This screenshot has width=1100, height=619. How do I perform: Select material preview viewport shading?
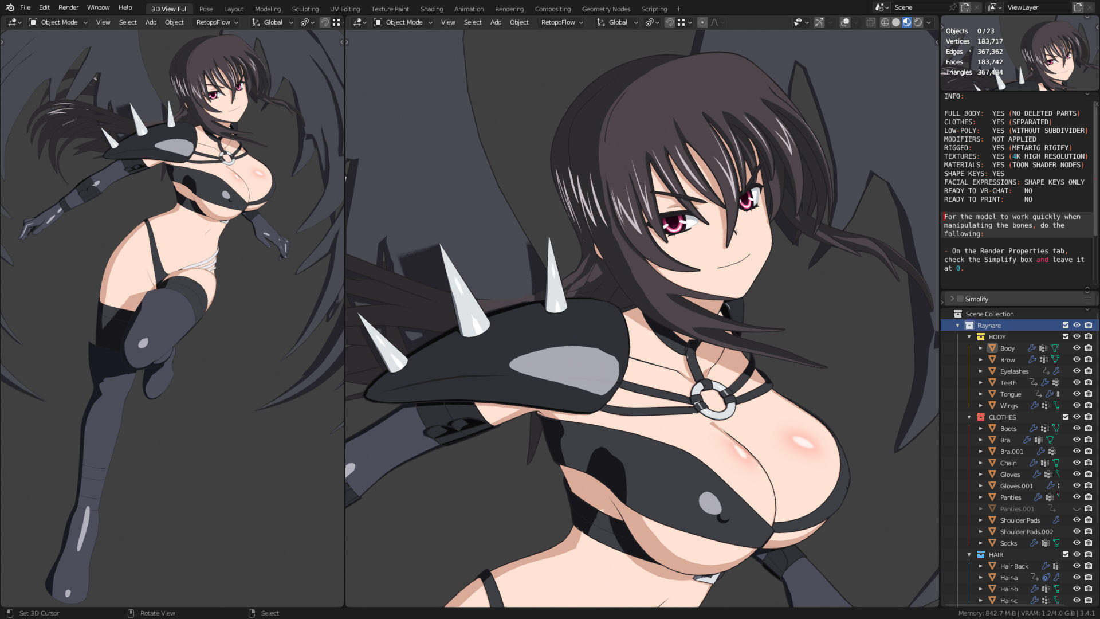(x=907, y=22)
